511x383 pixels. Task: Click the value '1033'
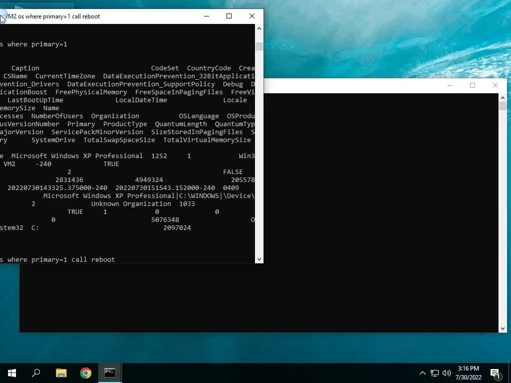click(187, 203)
